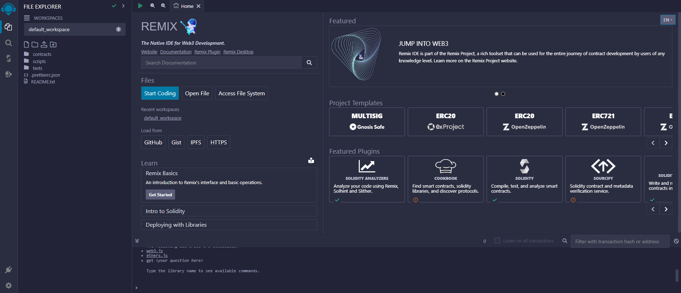Collapse the terminal panel double chevron
The image size is (681, 293).
click(137, 241)
